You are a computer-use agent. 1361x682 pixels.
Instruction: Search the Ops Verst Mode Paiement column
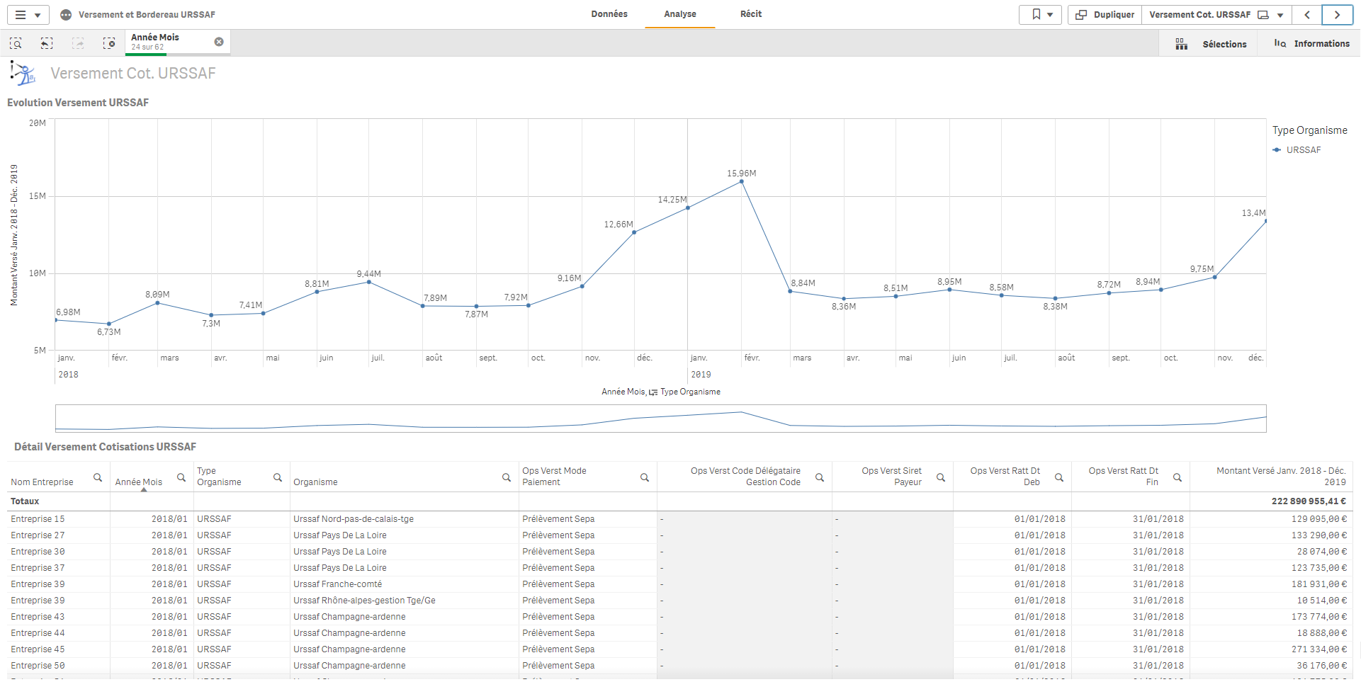tap(645, 478)
